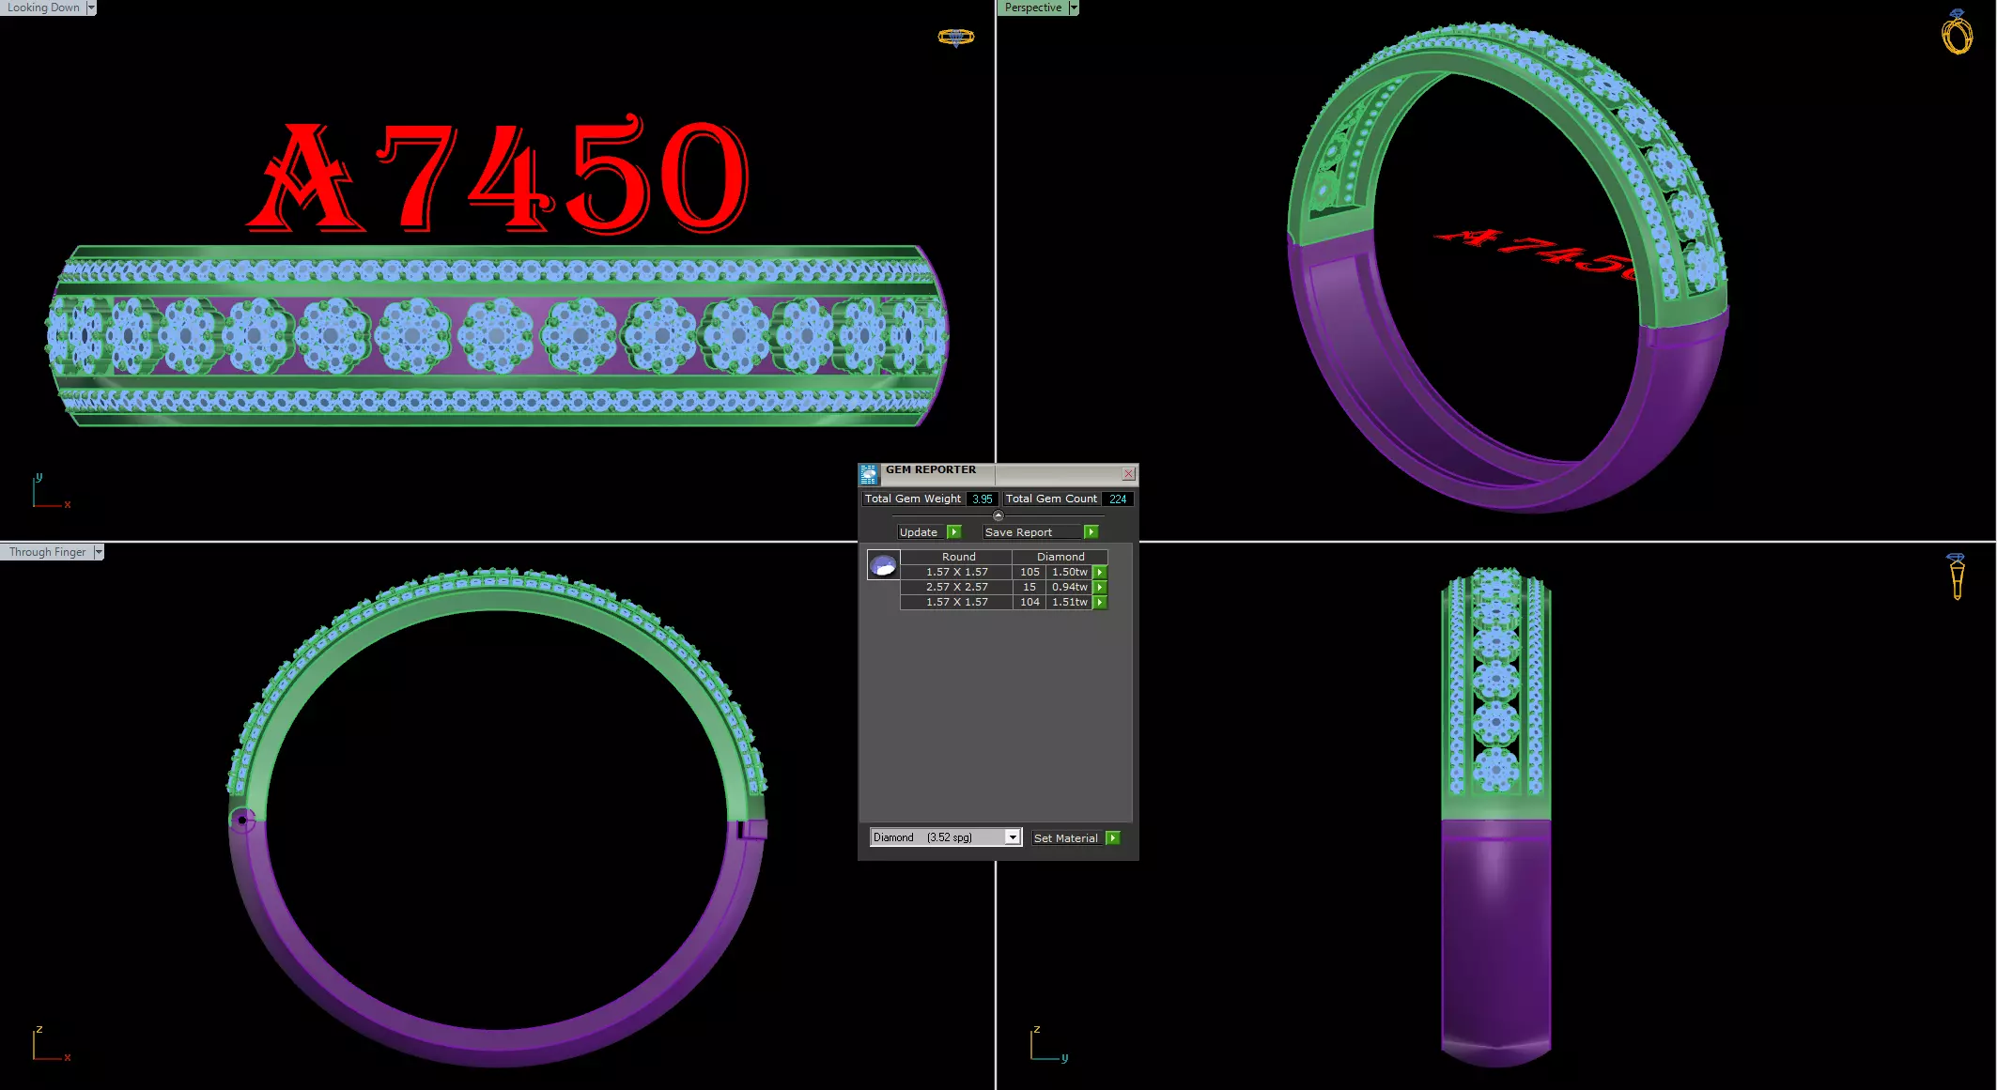Click the Set Material button
Viewport: 1997px width, 1090px height.
[1066, 838]
